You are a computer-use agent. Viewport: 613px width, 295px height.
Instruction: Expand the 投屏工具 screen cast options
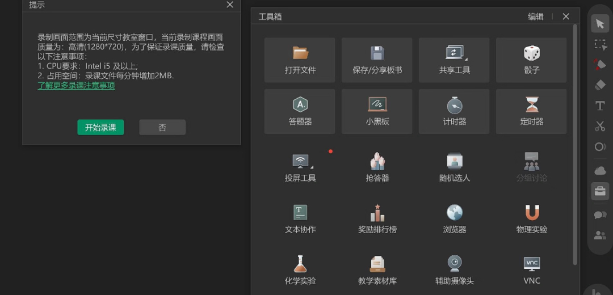(312, 167)
